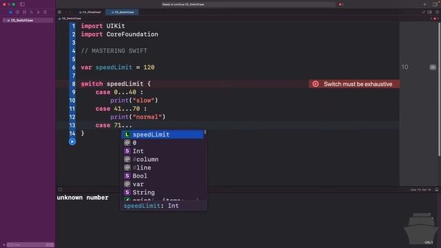Open the Symbol navigator icon

point(25,12)
